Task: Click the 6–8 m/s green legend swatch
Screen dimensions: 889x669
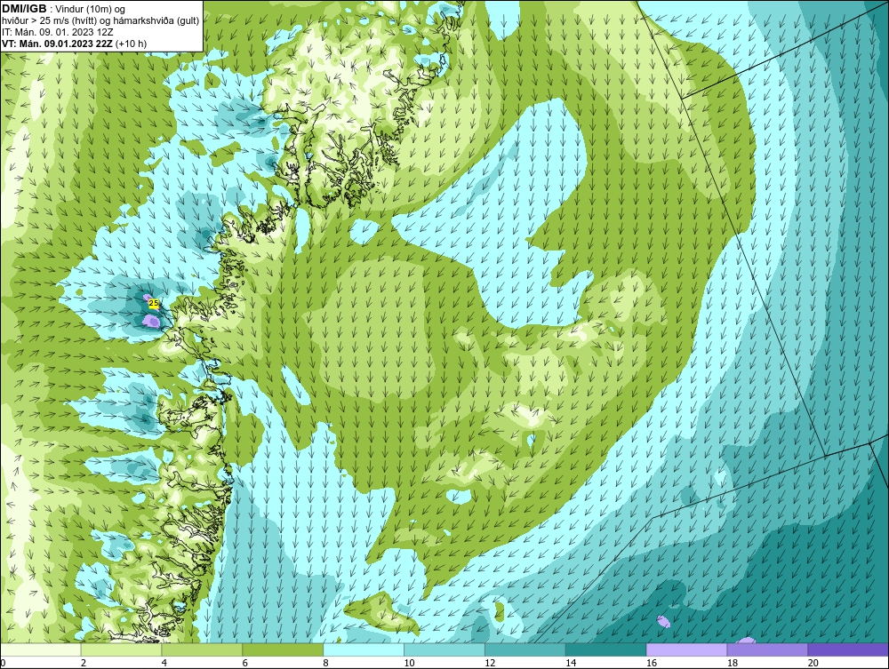Action: [x=283, y=649]
